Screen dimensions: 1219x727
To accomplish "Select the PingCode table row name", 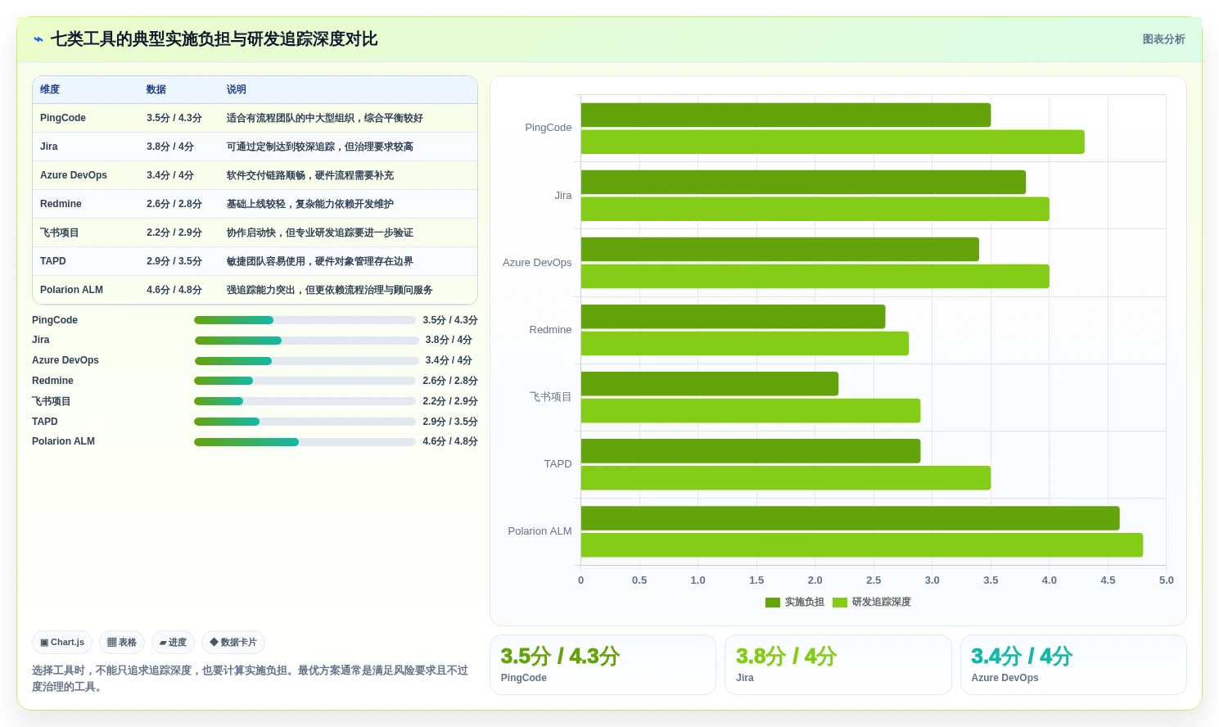I will (63, 118).
